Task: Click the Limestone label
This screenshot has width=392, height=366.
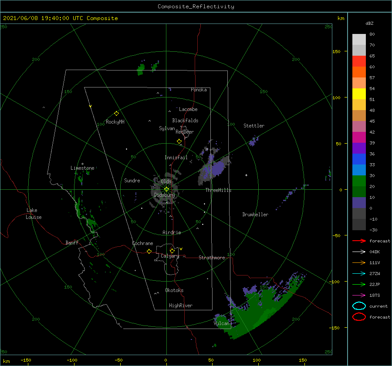Action: point(82,168)
